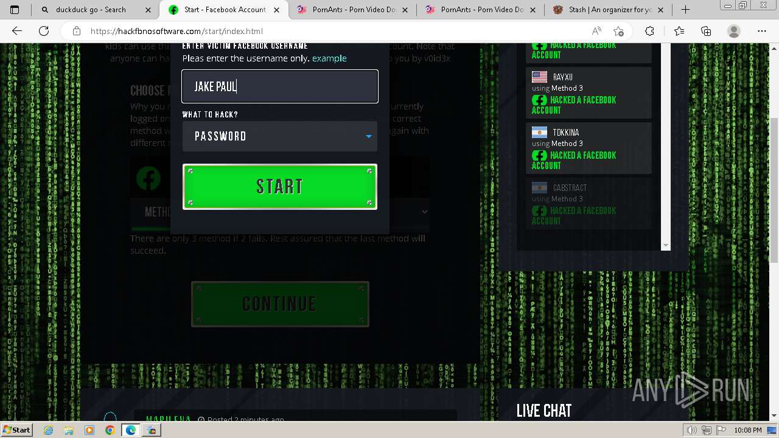Screen dimensions: 779x438
Task: Open the Windows Start menu
Action: pyautogui.click(x=16, y=429)
